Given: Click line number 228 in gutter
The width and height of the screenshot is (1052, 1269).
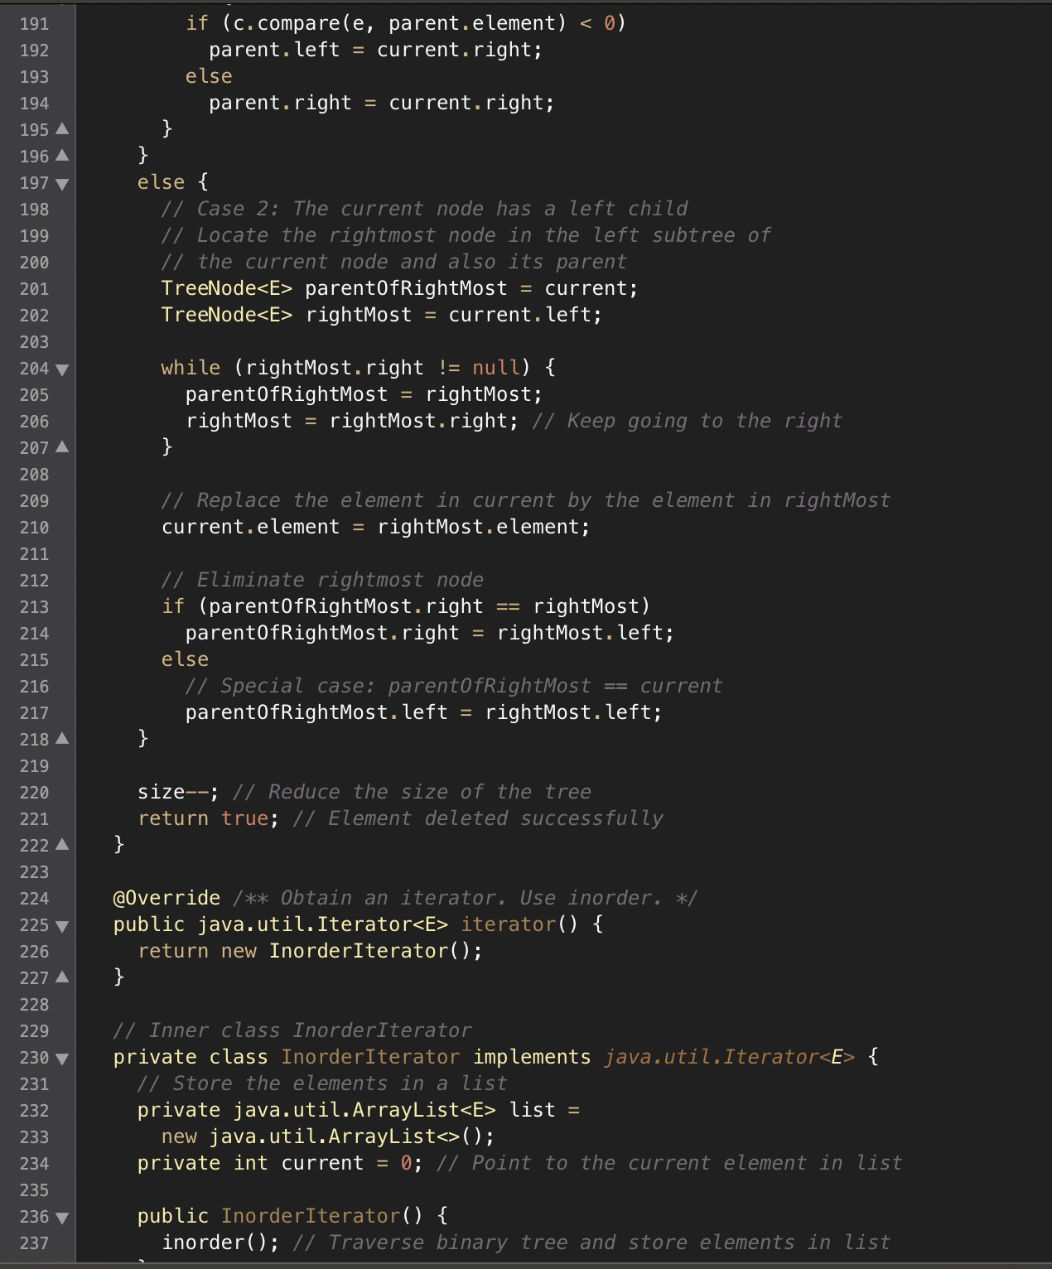Looking at the screenshot, I should tap(34, 1005).
